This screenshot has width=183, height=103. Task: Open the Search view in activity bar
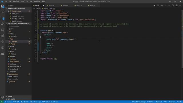pos(3,12)
